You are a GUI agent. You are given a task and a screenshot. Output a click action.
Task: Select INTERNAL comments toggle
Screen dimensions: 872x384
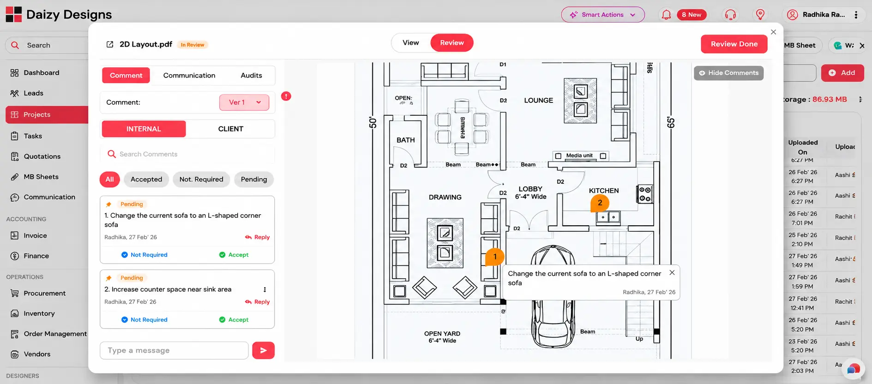[144, 129]
